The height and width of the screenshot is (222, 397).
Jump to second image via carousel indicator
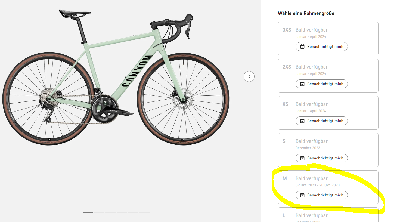click(99, 212)
